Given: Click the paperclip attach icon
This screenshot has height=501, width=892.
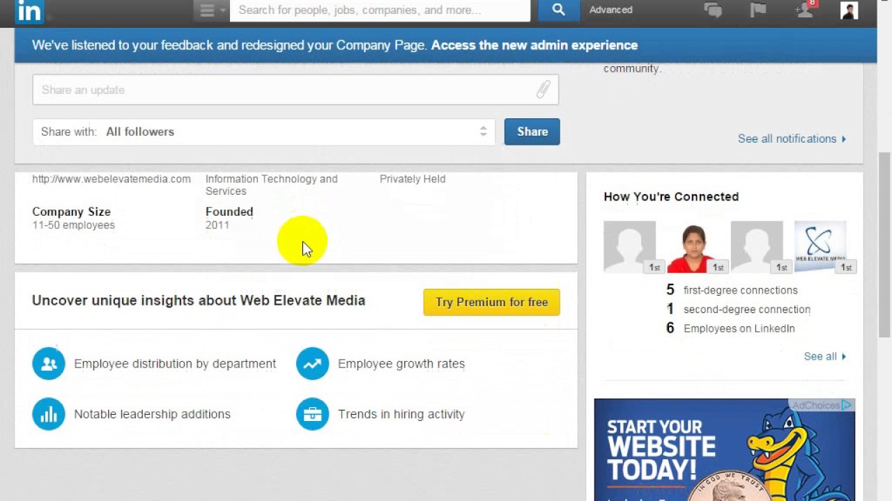Looking at the screenshot, I should [543, 90].
